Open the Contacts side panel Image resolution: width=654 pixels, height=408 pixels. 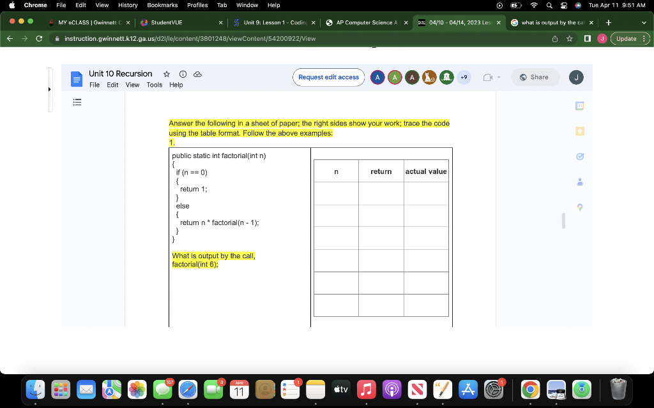pos(579,182)
